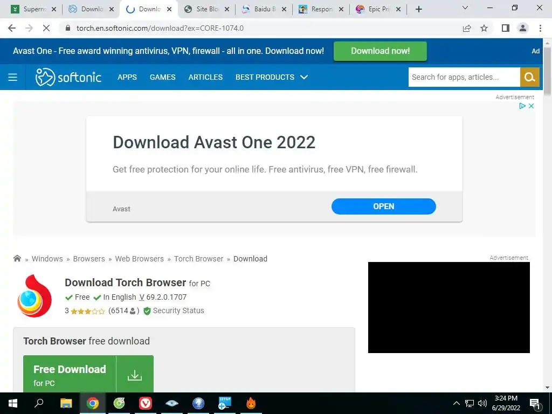Click the download arrow icon on green button
552x414 pixels.
pos(134,375)
